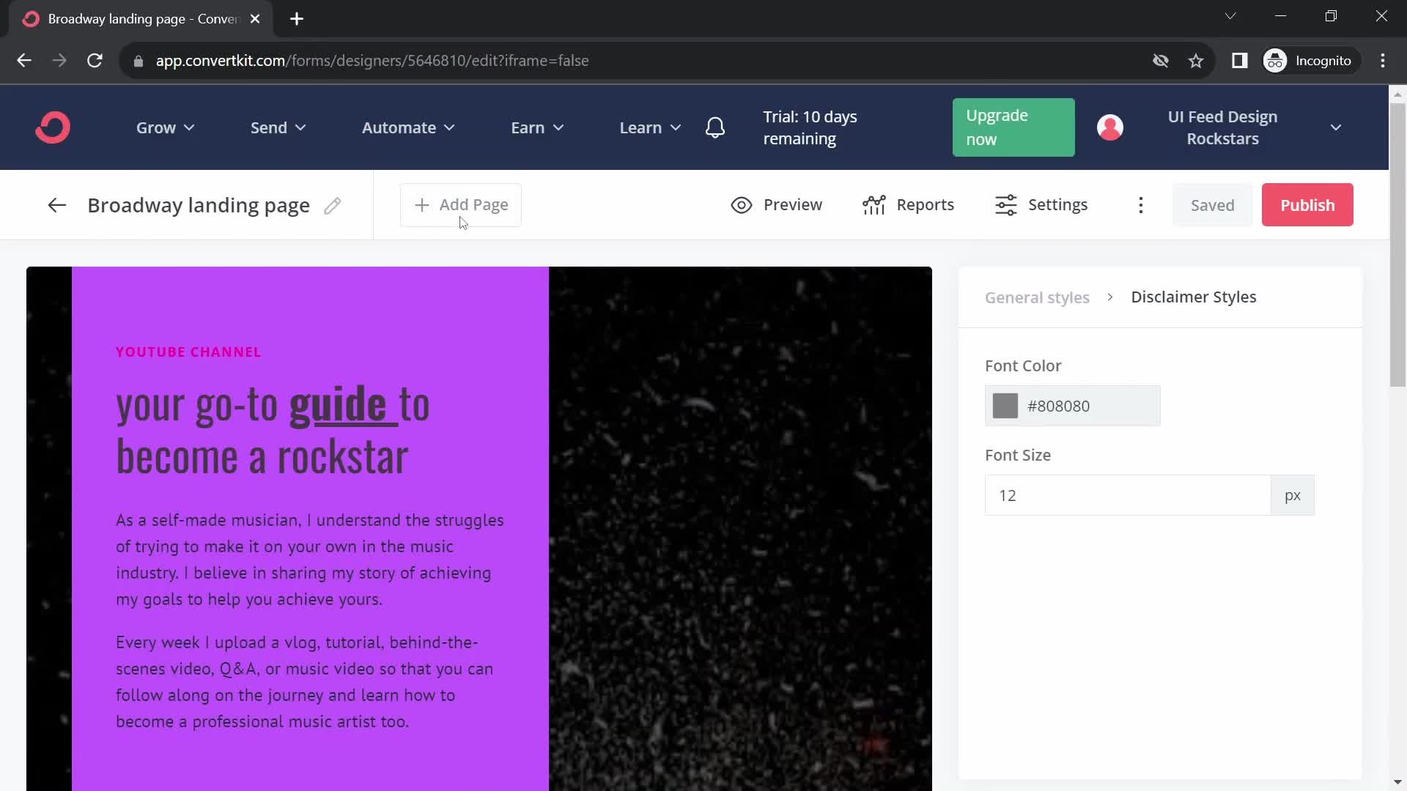This screenshot has height=791, width=1407.
Task: Expand the Grow navigation dropdown
Action: click(x=165, y=127)
